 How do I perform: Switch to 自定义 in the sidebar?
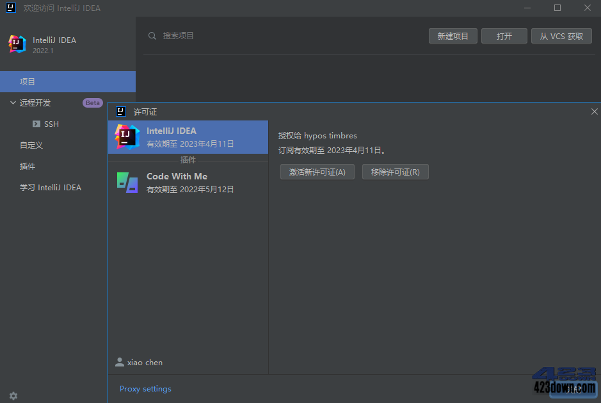click(31, 145)
